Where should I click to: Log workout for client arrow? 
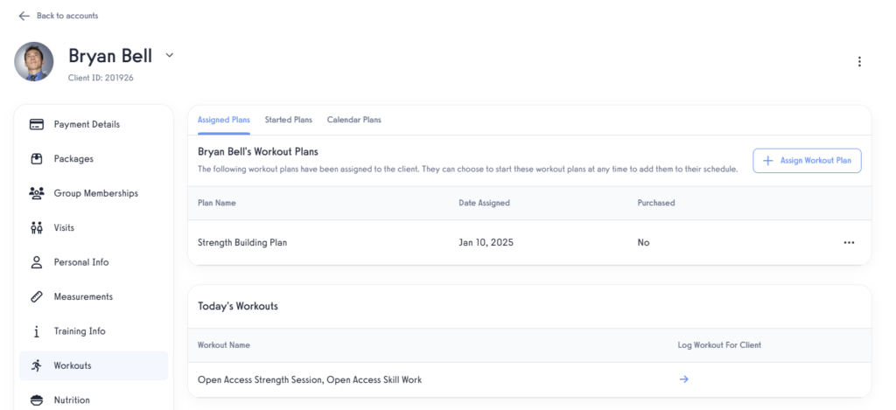click(684, 379)
